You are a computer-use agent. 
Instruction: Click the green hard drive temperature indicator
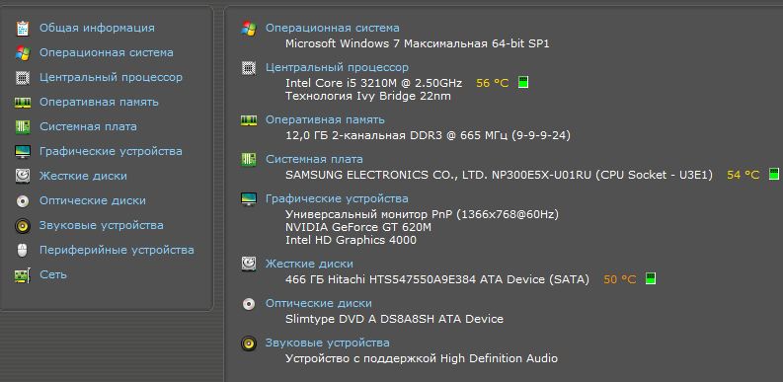pyautogui.click(x=650, y=278)
